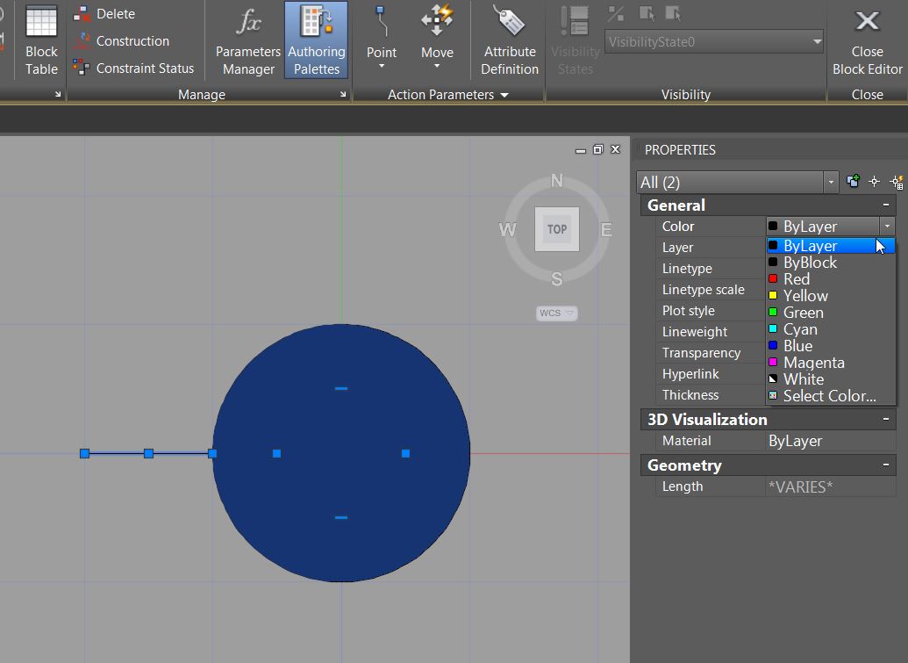Image resolution: width=908 pixels, height=663 pixels.
Task: Click the Delete constraint tool
Action: (115, 14)
